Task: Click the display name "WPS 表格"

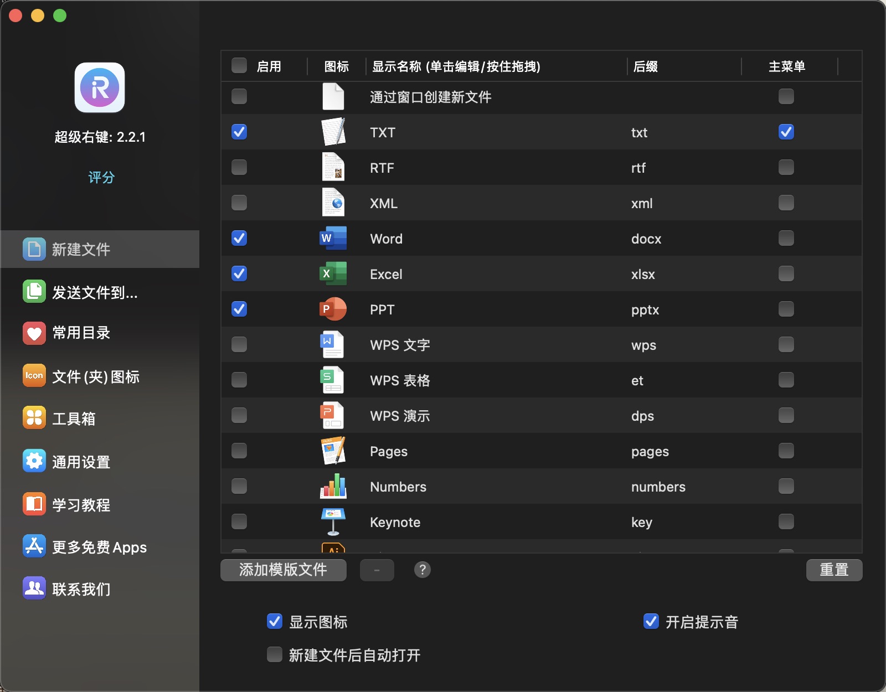Action: pos(400,380)
